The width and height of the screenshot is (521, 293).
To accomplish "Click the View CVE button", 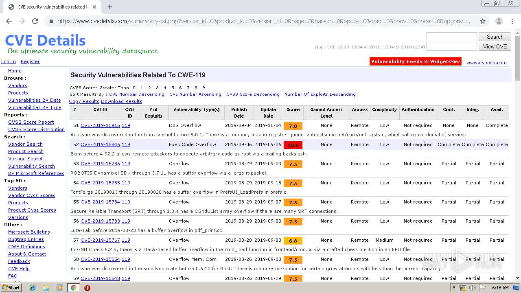I will click(495, 46).
